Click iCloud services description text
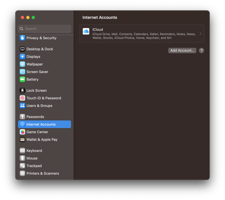Screen dimensions: 225x200 pyautogui.click(x=144, y=36)
